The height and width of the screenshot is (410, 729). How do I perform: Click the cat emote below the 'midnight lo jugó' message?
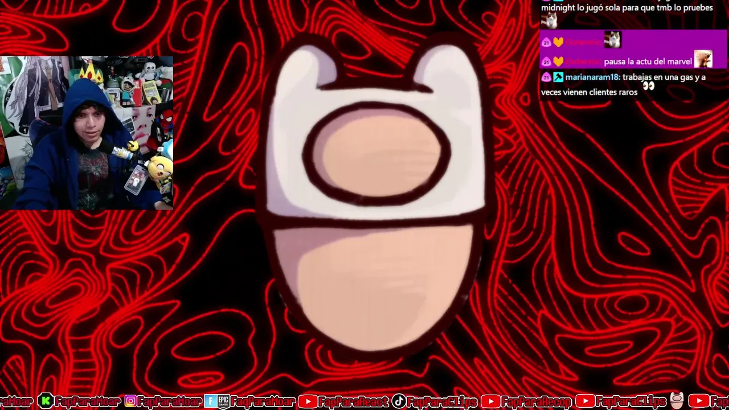point(549,20)
